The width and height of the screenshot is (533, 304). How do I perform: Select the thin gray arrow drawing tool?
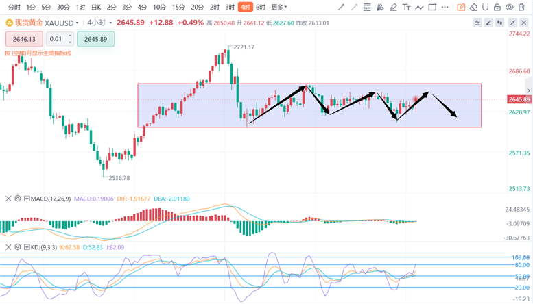[x=354, y=7]
